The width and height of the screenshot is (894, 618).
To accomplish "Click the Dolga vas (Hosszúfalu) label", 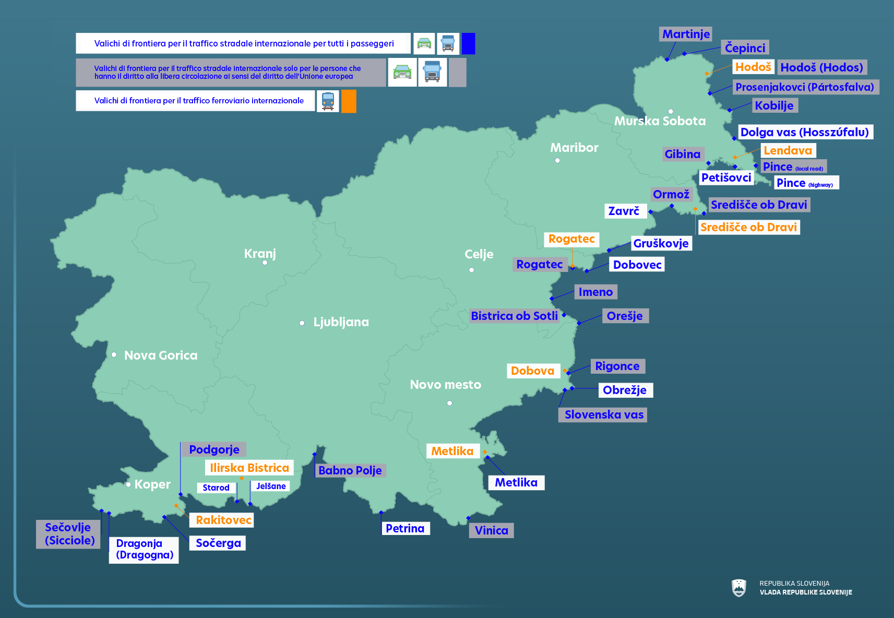I will [x=804, y=132].
